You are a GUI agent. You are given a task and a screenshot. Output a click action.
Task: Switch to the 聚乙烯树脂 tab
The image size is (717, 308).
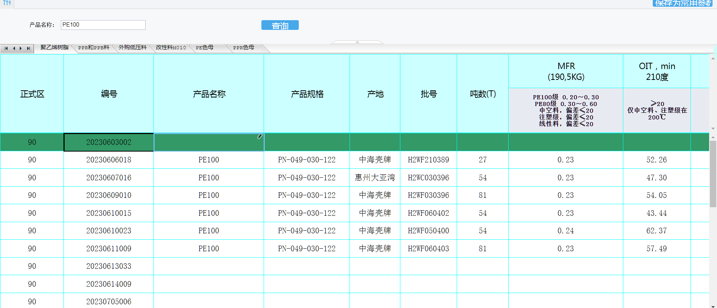tap(55, 48)
